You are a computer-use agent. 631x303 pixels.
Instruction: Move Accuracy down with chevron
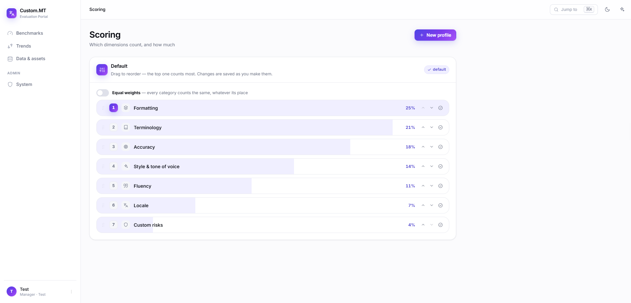click(x=432, y=147)
